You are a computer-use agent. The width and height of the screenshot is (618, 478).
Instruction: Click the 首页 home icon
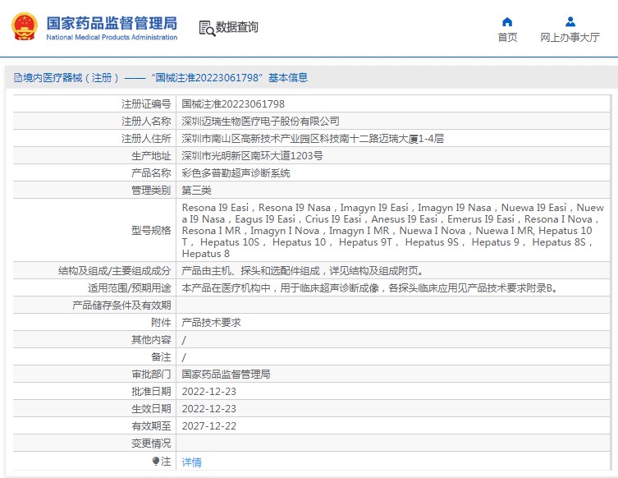pyautogui.click(x=507, y=21)
